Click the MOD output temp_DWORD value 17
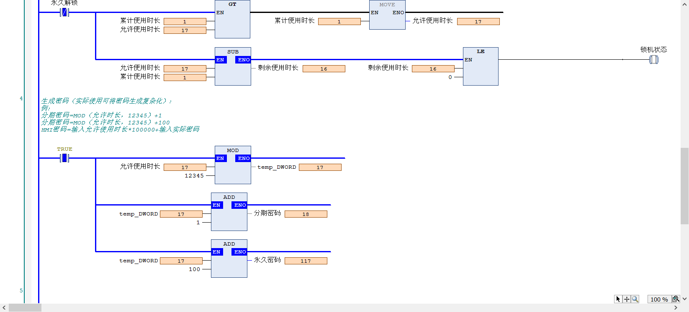The height and width of the screenshot is (312, 689). tap(320, 167)
